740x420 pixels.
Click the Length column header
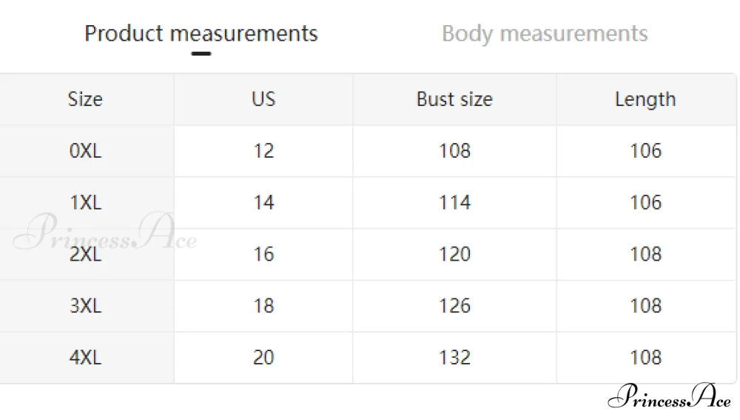pyautogui.click(x=645, y=99)
